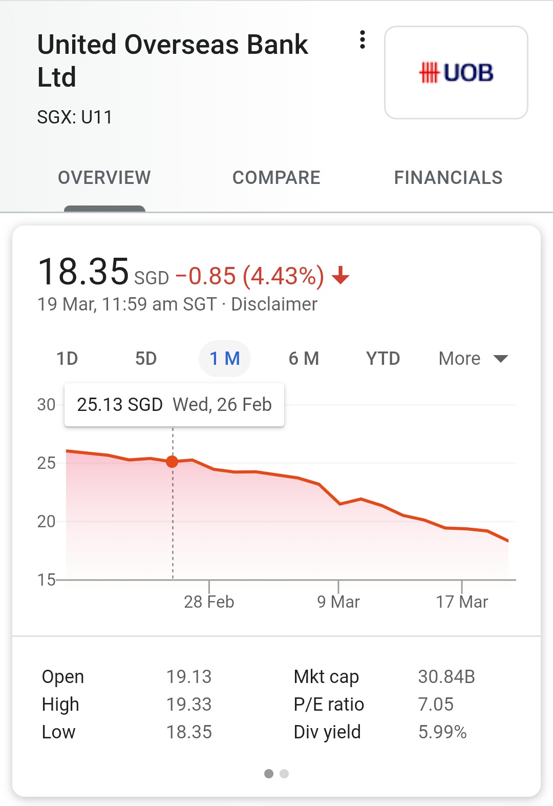The width and height of the screenshot is (553, 806).
Task: Select first stats page indicator dot
Action: [269, 774]
